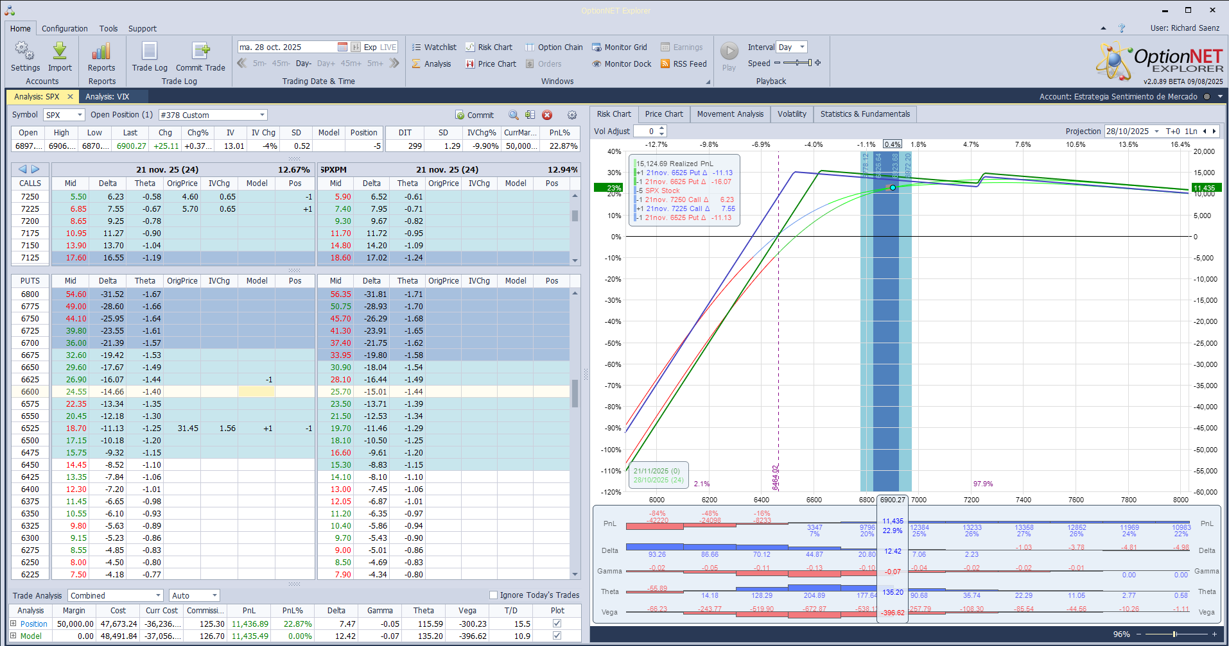The width and height of the screenshot is (1229, 646).
Task: Uncheck the Plot checkbox for Position row
Action: (557, 624)
